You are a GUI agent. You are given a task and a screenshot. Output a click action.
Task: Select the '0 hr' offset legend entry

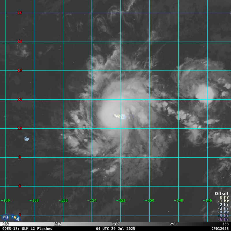click(224, 198)
